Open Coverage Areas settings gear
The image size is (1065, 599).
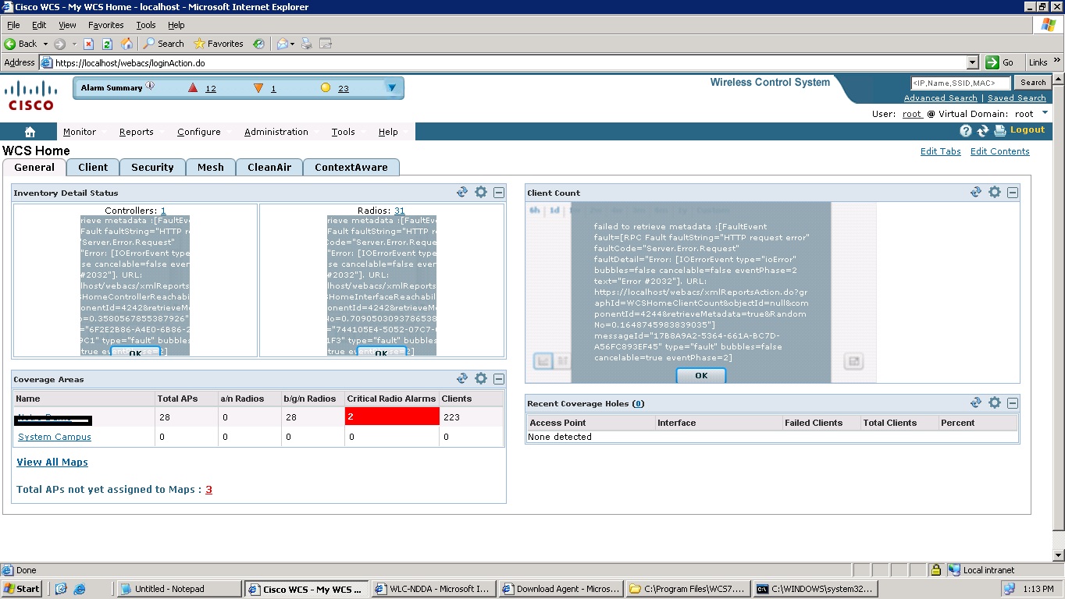click(481, 378)
